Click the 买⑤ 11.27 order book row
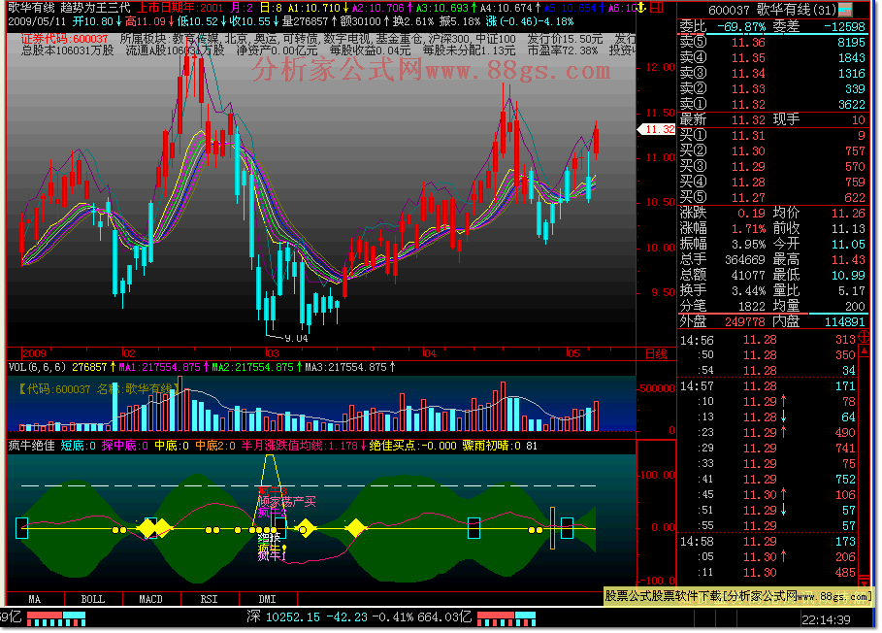This screenshot has width=882, height=633. pos(772,197)
